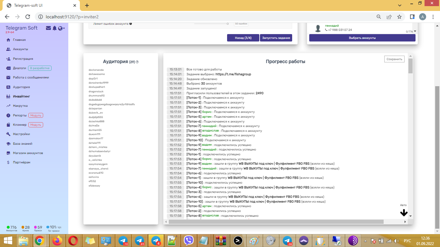This screenshot has height=247, width=440.
Task: Click the info icon beside Лимит ошибок аккаунта
Action: pyautogui.click(x=130, y=24)
